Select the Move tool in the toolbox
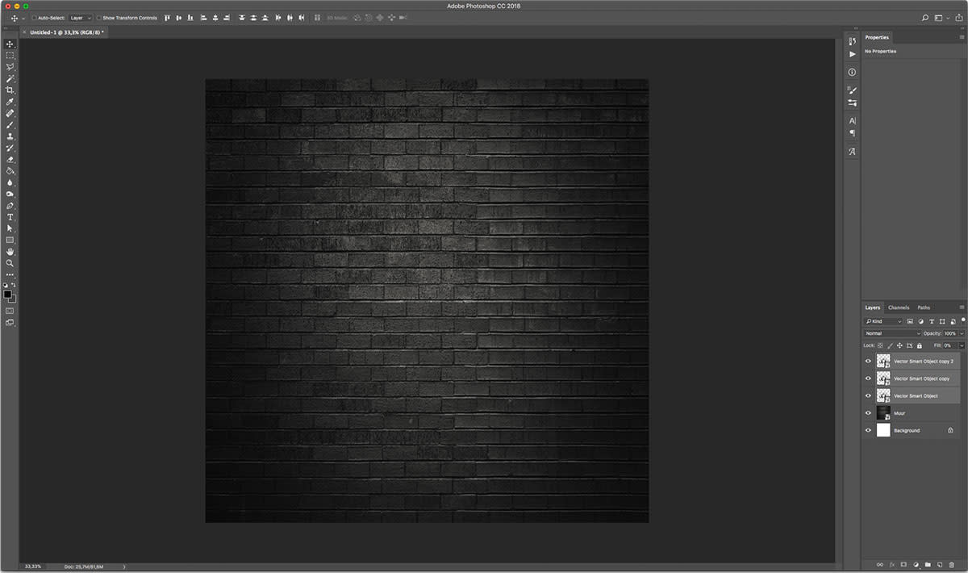The height and width of the screenshot is (573, 968). [x=10, y=44]
